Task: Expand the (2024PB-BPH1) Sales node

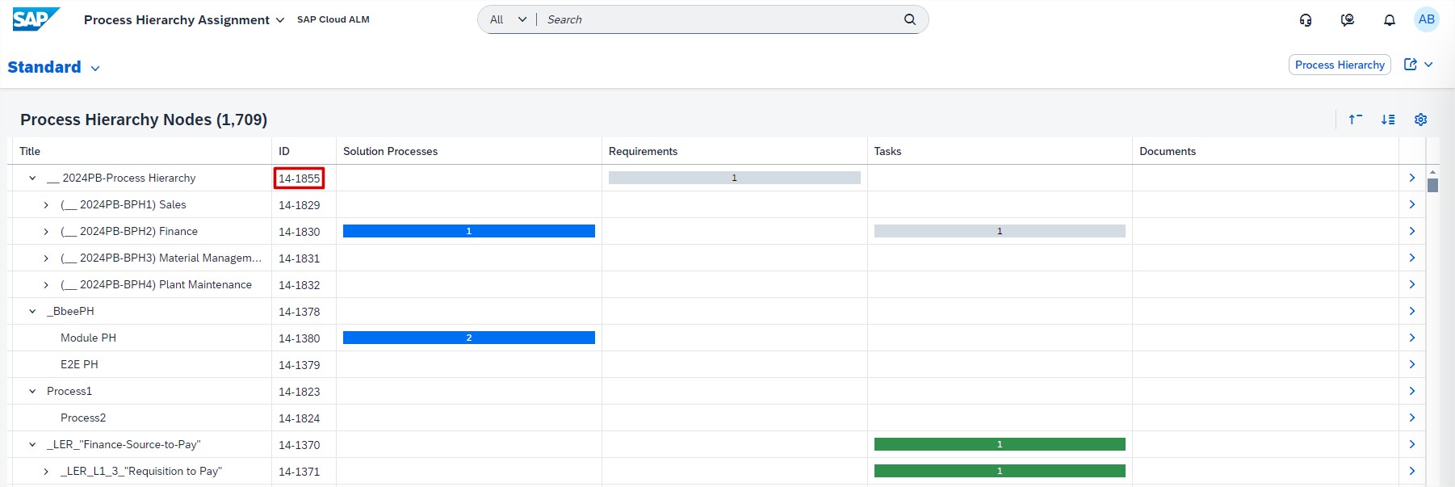Action: tap(46, 205)
